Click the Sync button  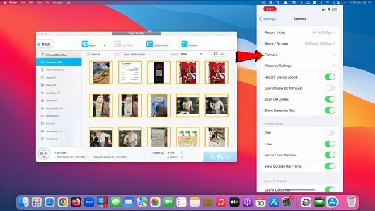(220, 157)
